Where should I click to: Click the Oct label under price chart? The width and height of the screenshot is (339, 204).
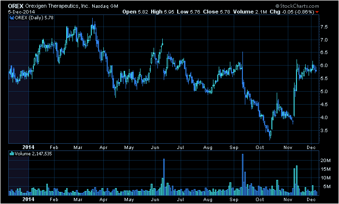tap(260, 148)
